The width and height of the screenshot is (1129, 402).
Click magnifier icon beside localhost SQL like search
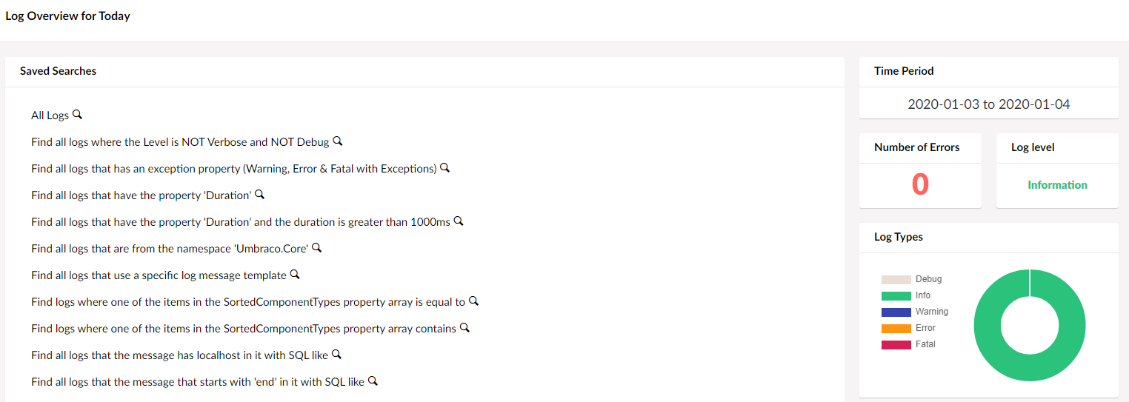(x=336, y=355)
